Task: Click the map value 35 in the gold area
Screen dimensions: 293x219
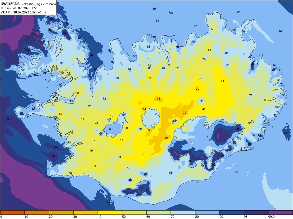Action: coord(166,138)
